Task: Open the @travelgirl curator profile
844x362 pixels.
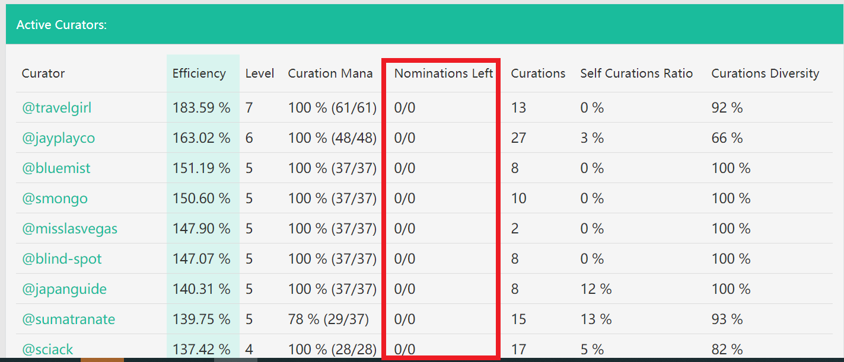Action: point(57,108)
